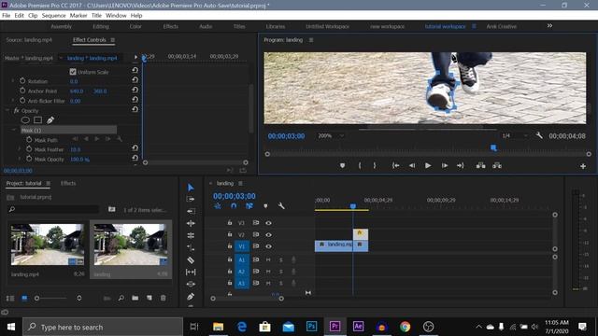Open Program monitor wrench settings
598x336 pixels.
click(x=539, y=135)
